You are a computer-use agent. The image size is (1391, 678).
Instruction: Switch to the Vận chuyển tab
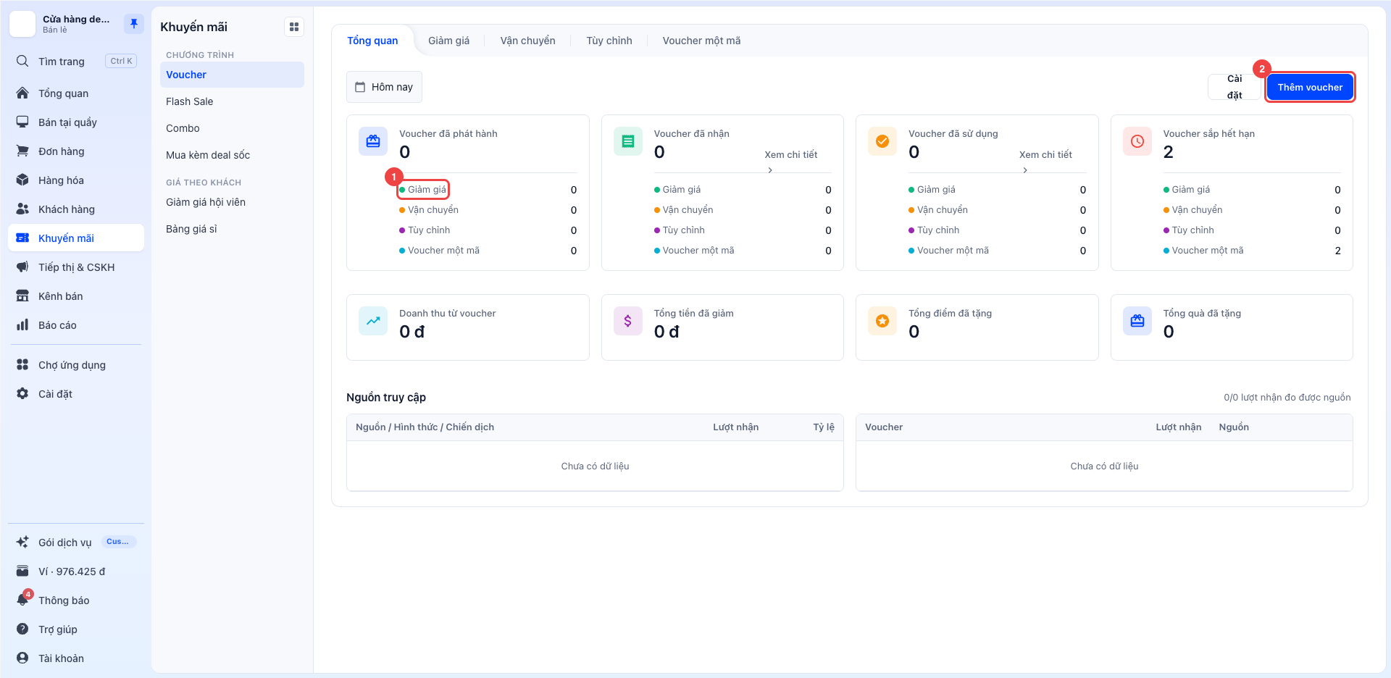point(527,41)
